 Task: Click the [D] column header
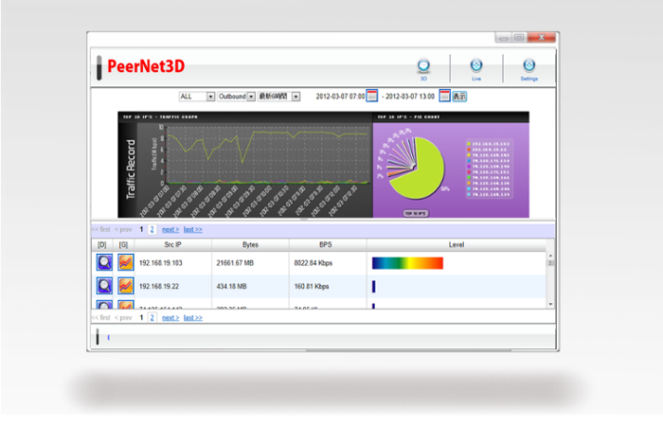(x=102, y=244)
